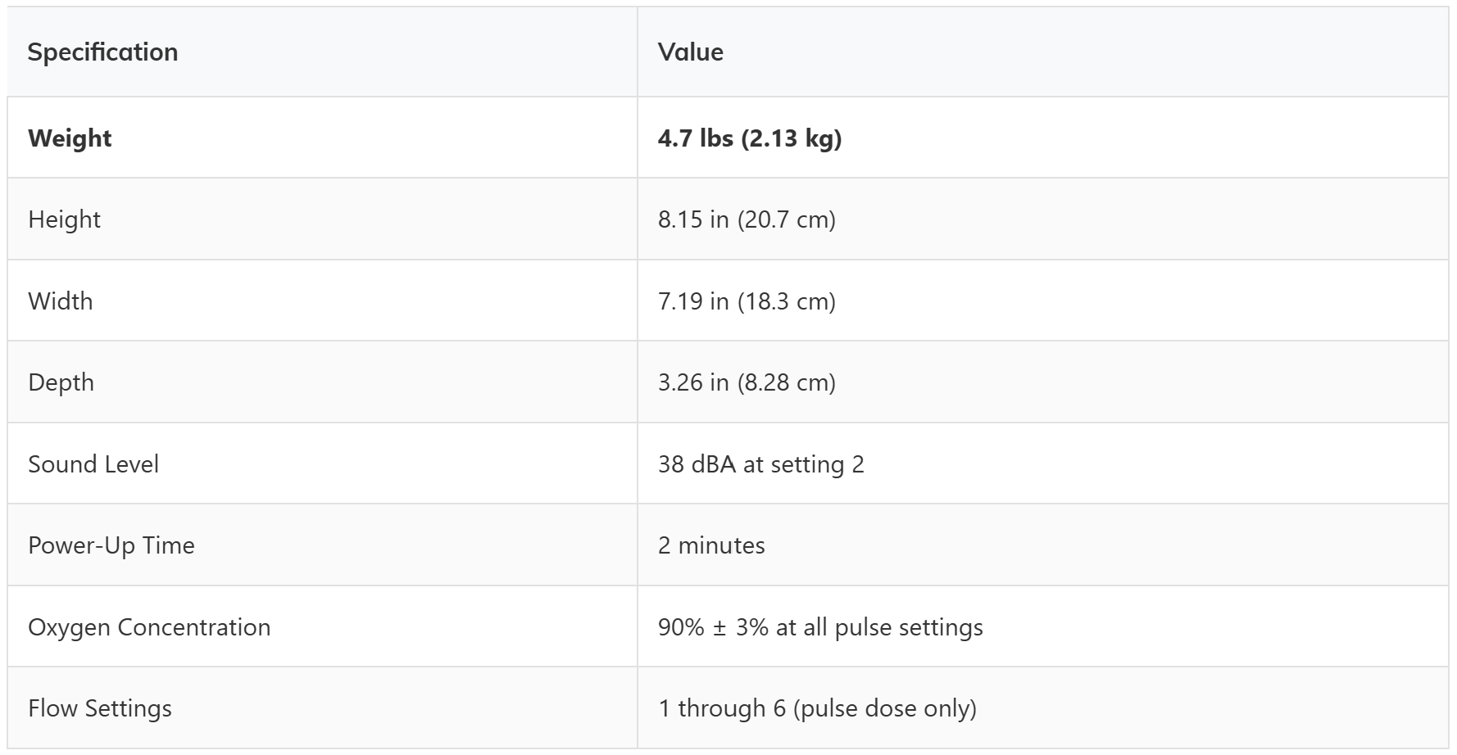Select the Width specification label

click(x=60, y=301)
